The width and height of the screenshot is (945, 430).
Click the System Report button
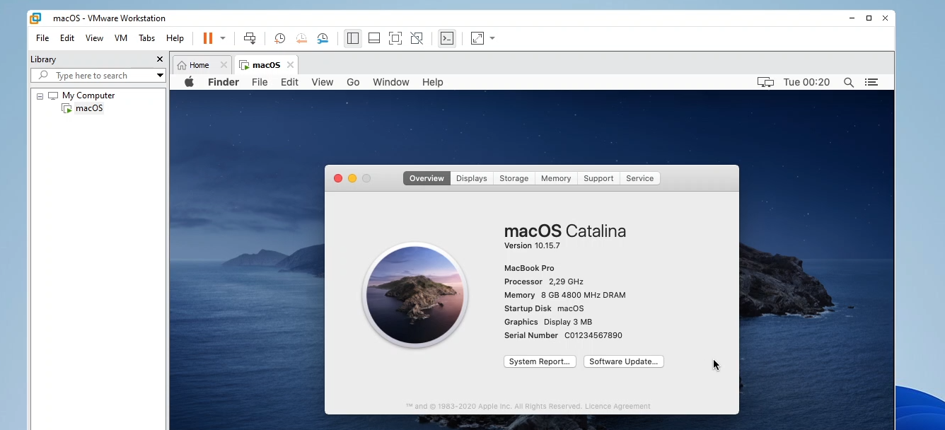pos(540,361)
